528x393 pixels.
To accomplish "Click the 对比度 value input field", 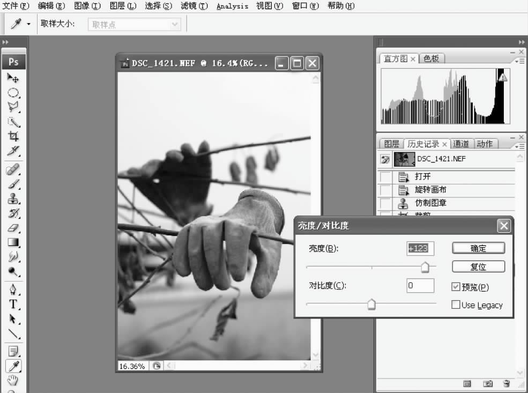I will (x=420, y=286).
